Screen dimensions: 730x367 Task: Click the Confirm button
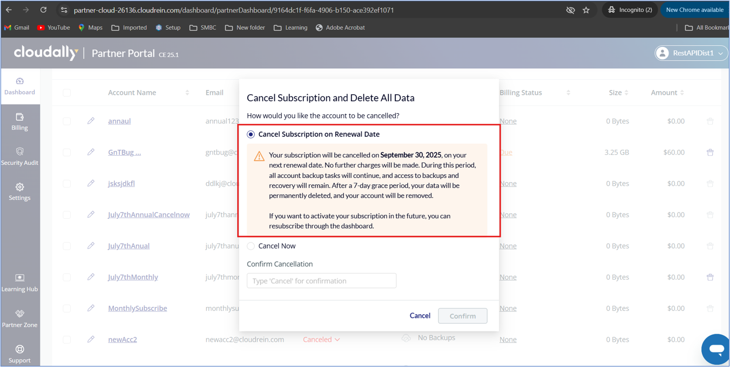[x=463, y=316]
